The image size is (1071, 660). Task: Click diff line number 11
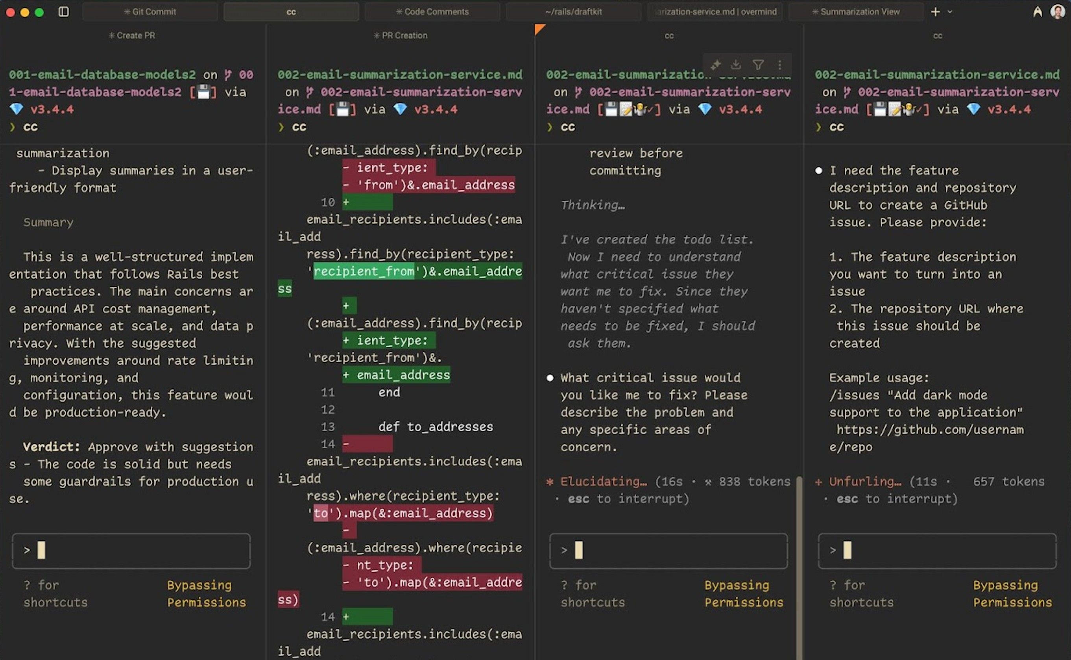[328, 393]
